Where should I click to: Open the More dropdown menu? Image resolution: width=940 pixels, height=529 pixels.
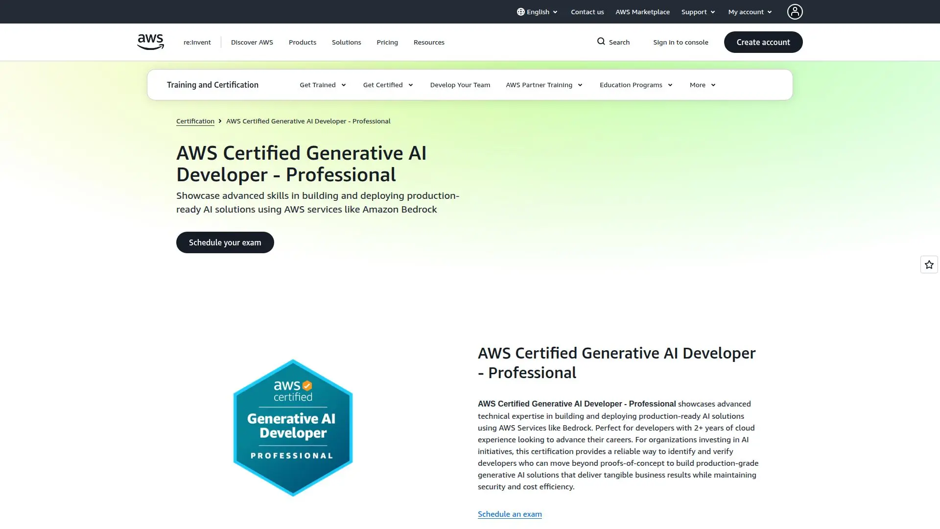click(703, 85)
